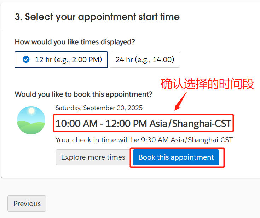
Task: Select the 12 hr (e.g., 2:00 PM) option
Action: coord(61,59)
